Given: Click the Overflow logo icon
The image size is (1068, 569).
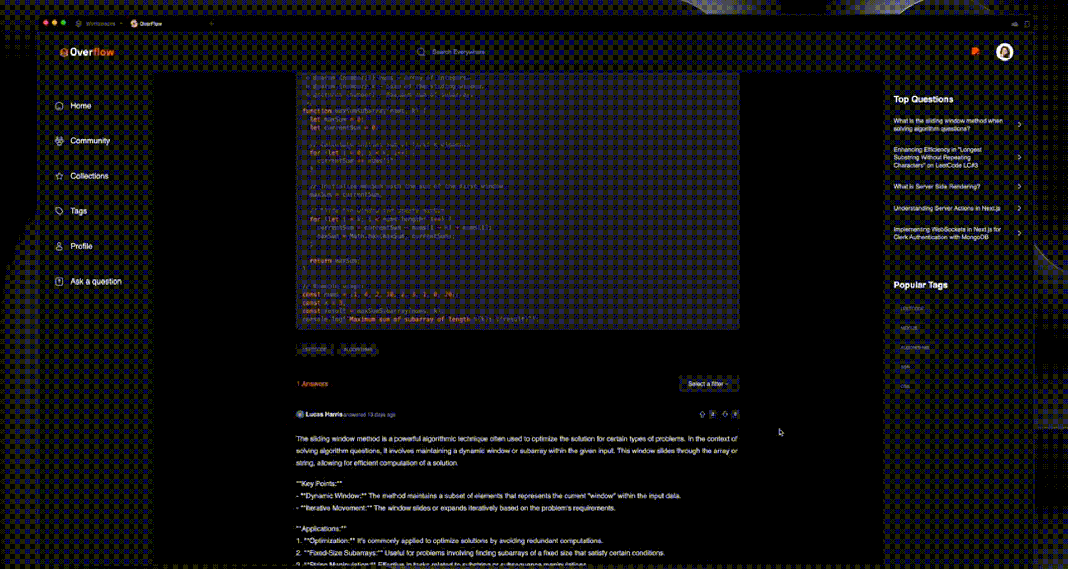Looking at the screenshot, I should [x=64, y=52].
